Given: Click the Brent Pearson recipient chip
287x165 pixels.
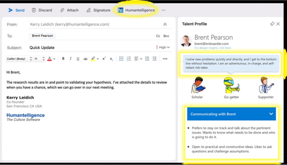Looking at the screenshot, I should (42, 36).
